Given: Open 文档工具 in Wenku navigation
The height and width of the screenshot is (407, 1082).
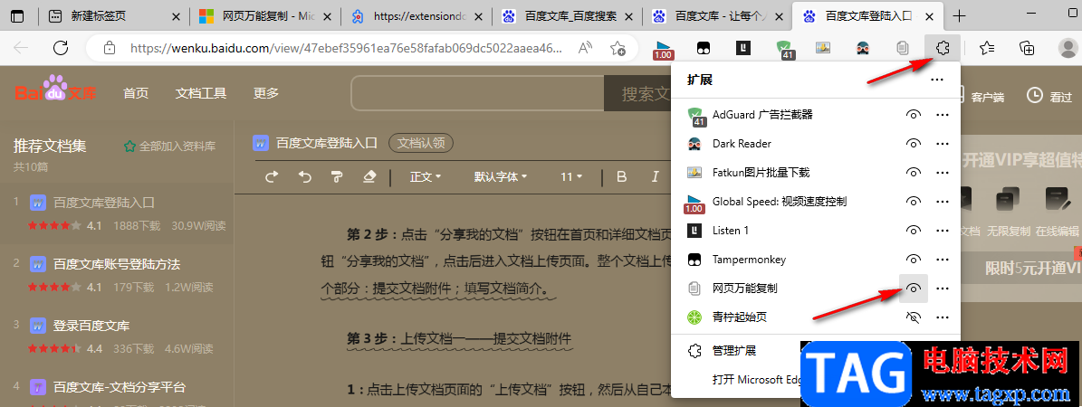Looking at the screenshot, I should click(x=201, y=94).
